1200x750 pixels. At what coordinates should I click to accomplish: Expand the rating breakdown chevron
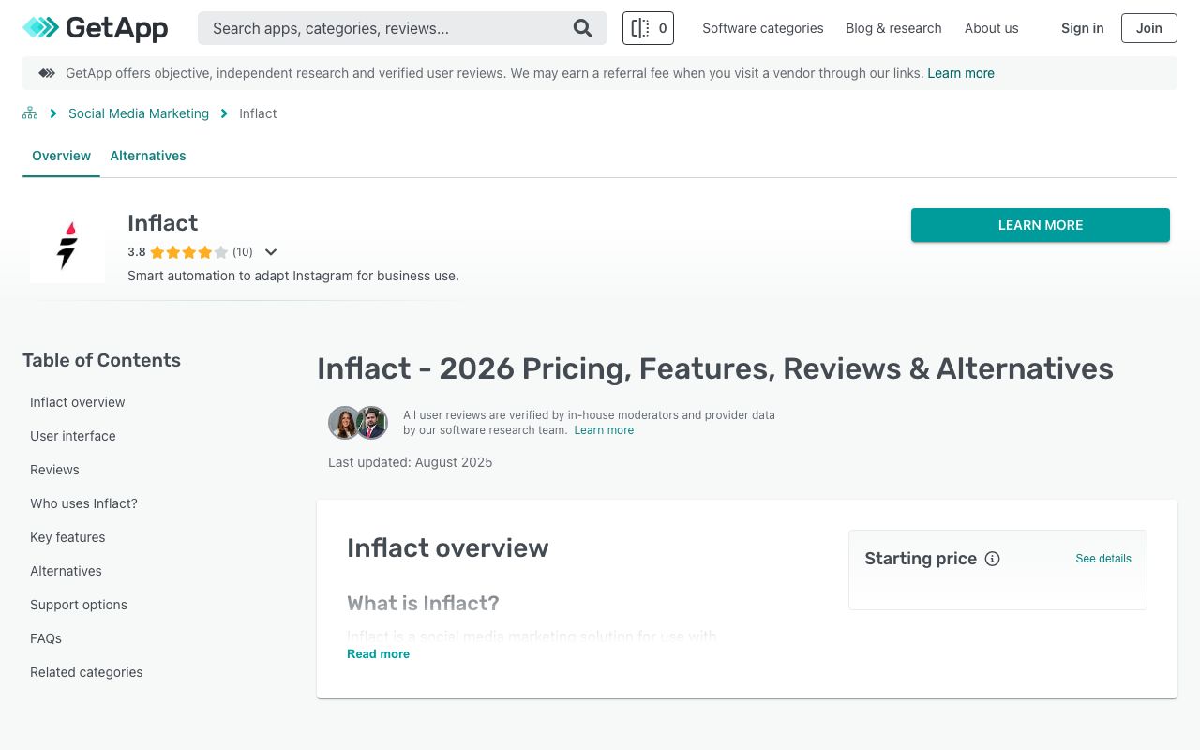[x=271, y=252]
